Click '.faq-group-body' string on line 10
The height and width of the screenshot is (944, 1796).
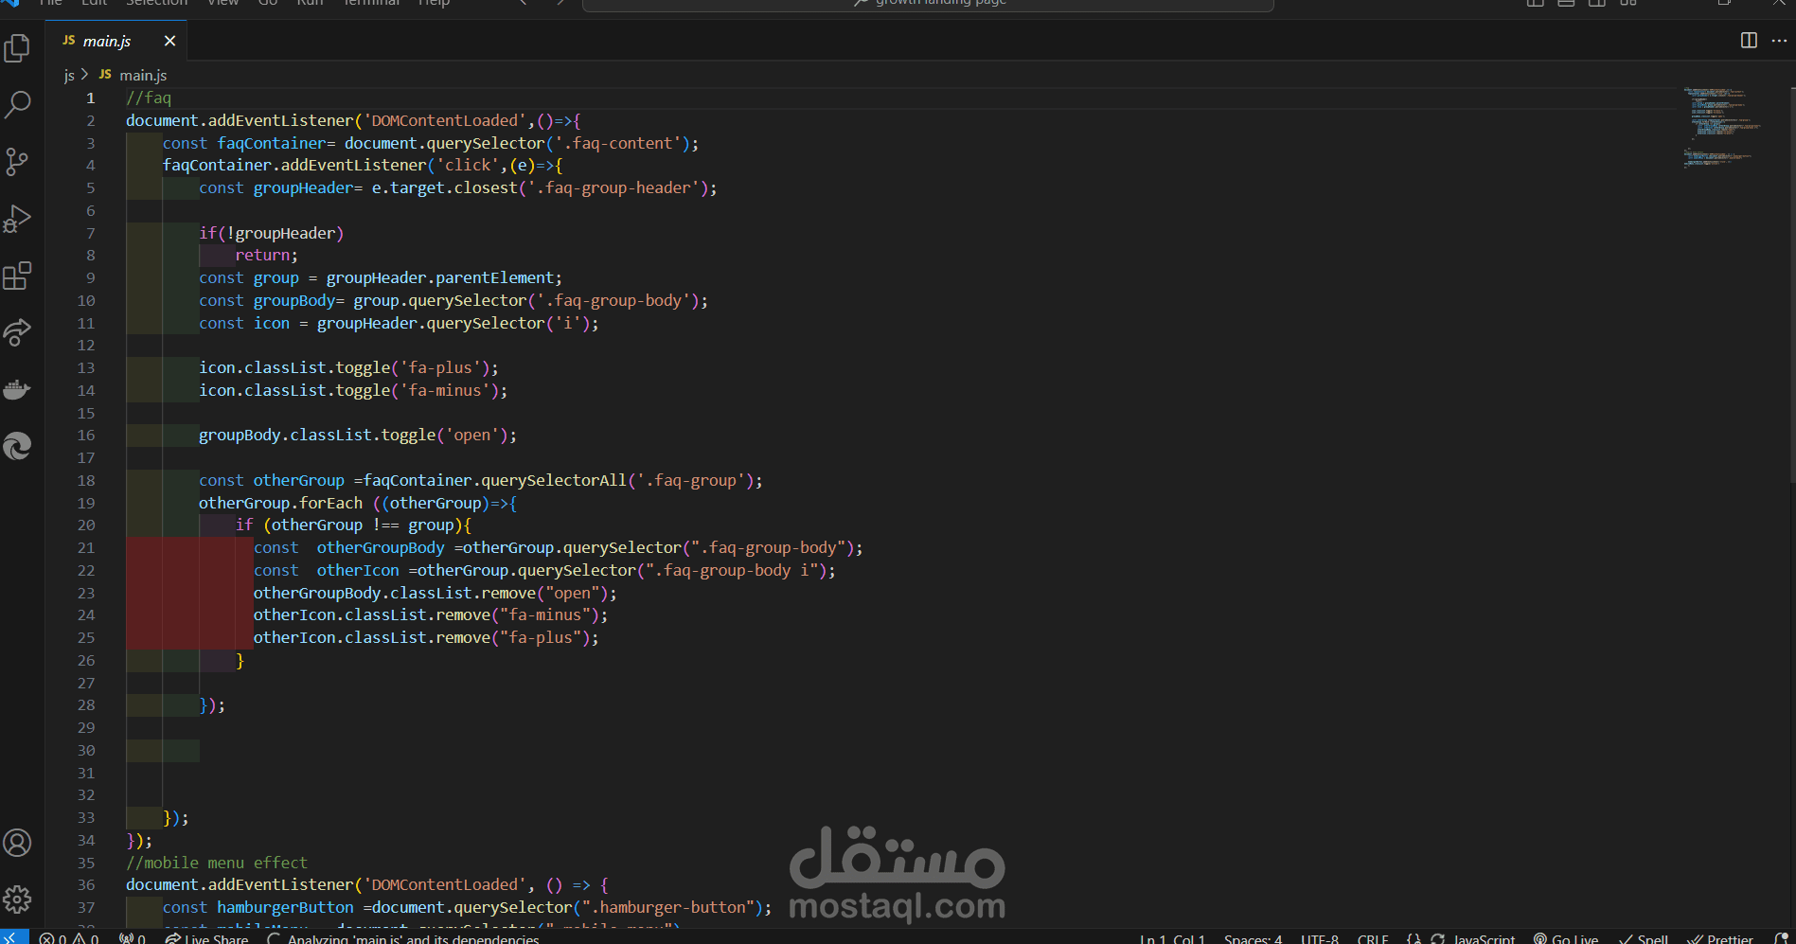pyautogui.click(x=613, y=301)
